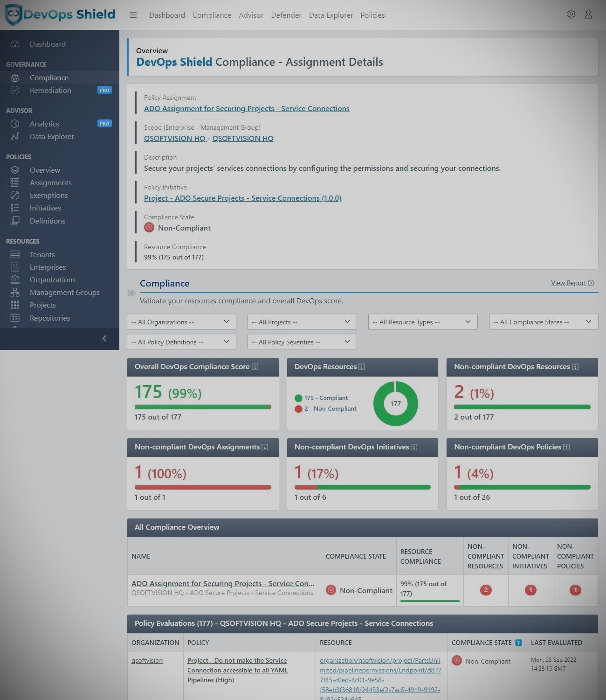Collapse the left sidebar with the arrow

tap(104, 338)
